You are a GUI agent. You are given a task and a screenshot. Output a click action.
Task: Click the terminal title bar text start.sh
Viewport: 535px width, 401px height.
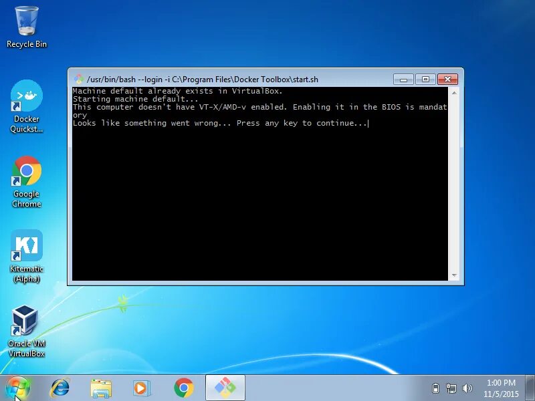203,80
